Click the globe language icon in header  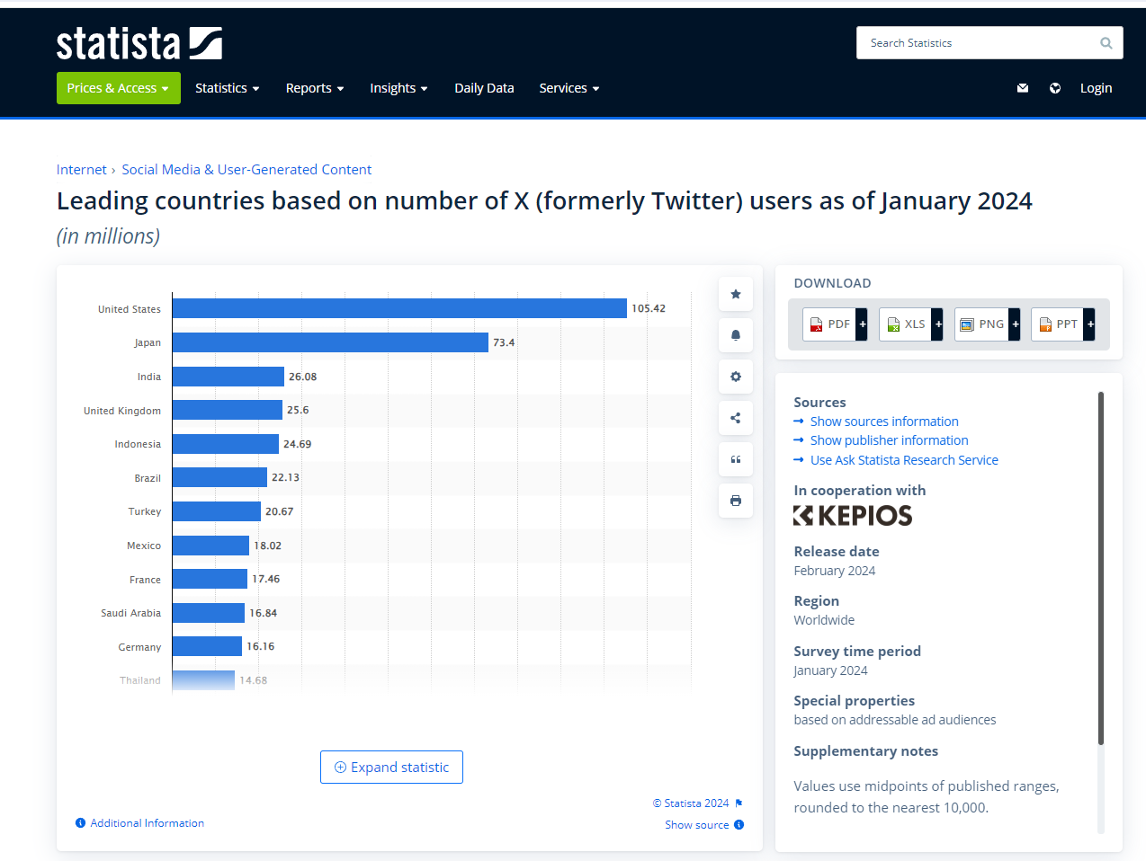1055,88
